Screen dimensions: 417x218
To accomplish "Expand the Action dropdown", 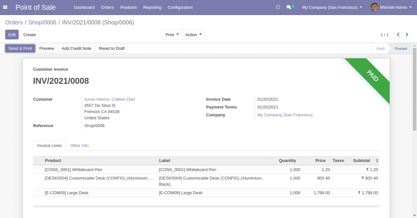I will point(194,35).
